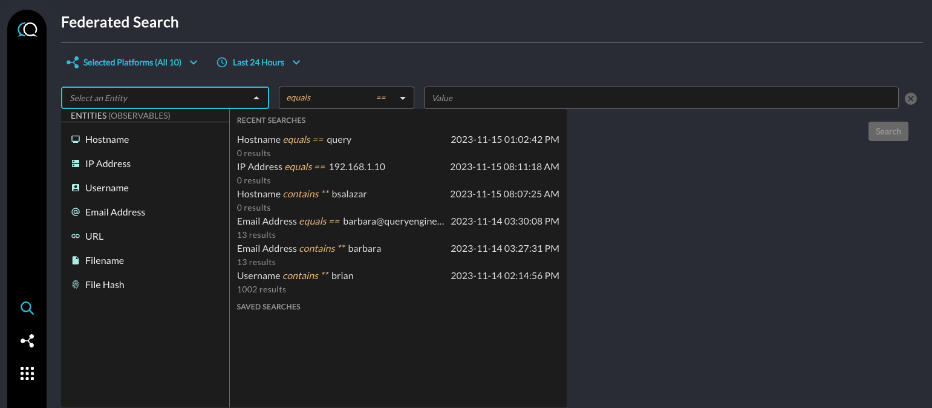The image size is (932, 408).
Task: Collapse the Select an Entity dropdown
Action: (256, 98)
